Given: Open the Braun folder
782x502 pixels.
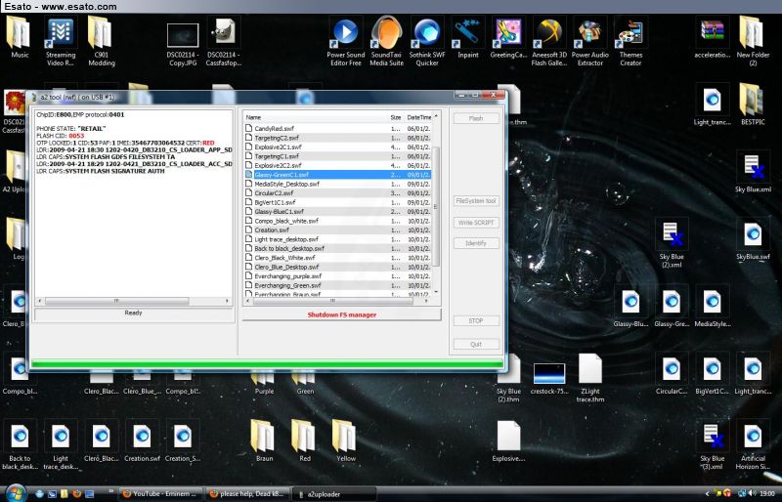Looking at the screenshot, I should pos(264,440).
